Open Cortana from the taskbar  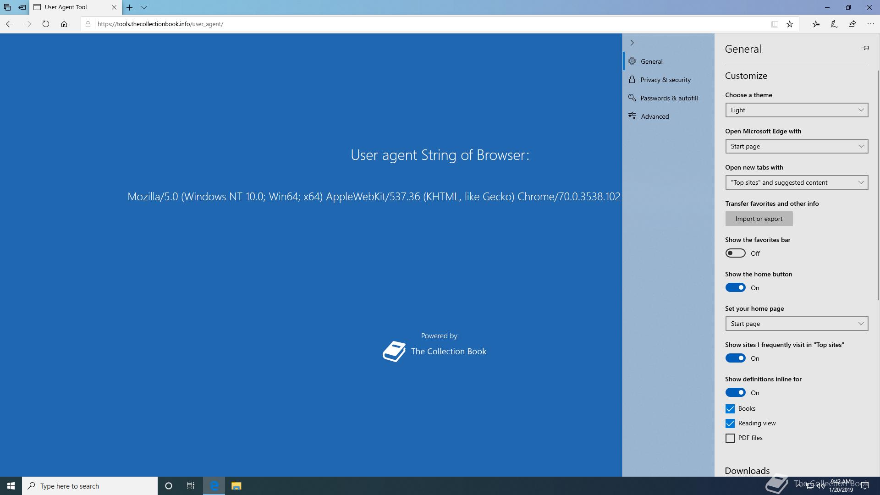point(169,486)
